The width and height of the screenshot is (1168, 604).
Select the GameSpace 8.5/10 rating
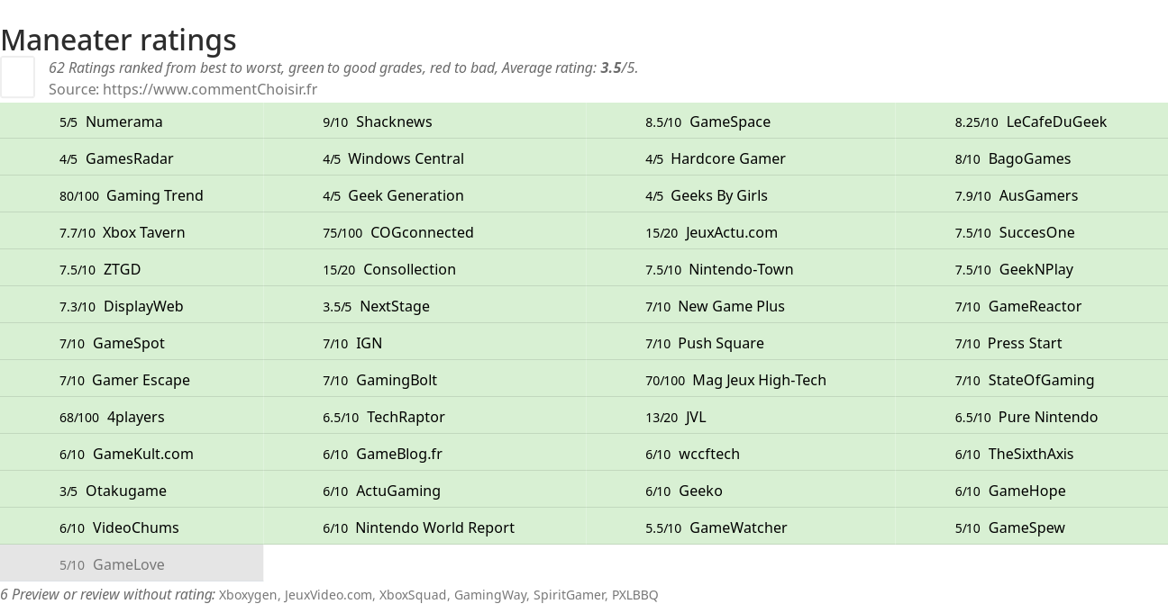[741, 122]
